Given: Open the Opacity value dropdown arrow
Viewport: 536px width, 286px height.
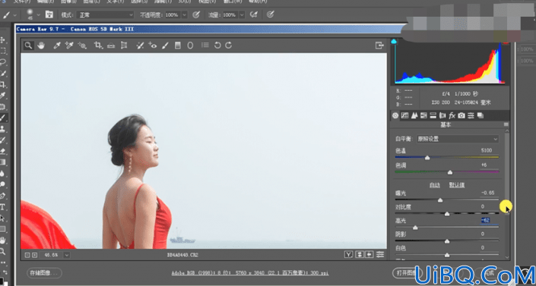Looking at the screenshot, I should point(184,15).
